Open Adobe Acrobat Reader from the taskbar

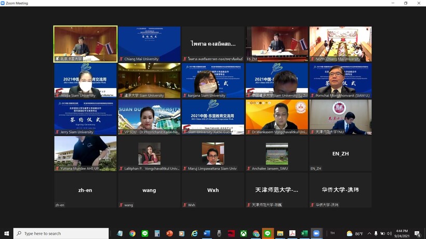click(x=292, y=233)
